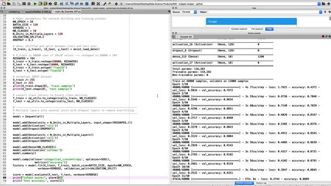Image resolution: width=331 pixels, height=186 pixels.
Task: Switch to IPython console bottom tab
Action: coord(244,183)
